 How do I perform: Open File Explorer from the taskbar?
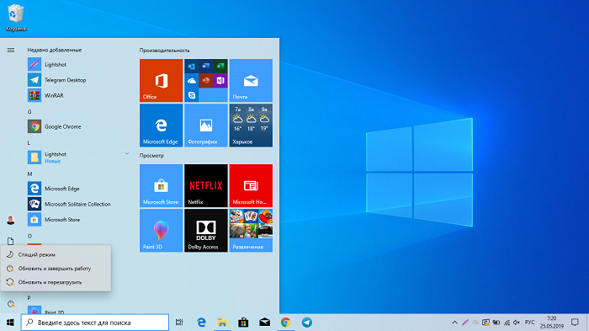coord(222,323)
